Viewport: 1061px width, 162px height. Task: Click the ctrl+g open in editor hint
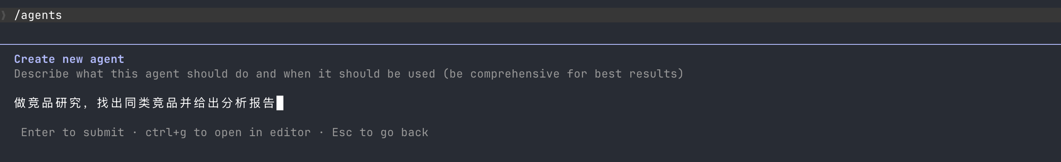228,132
